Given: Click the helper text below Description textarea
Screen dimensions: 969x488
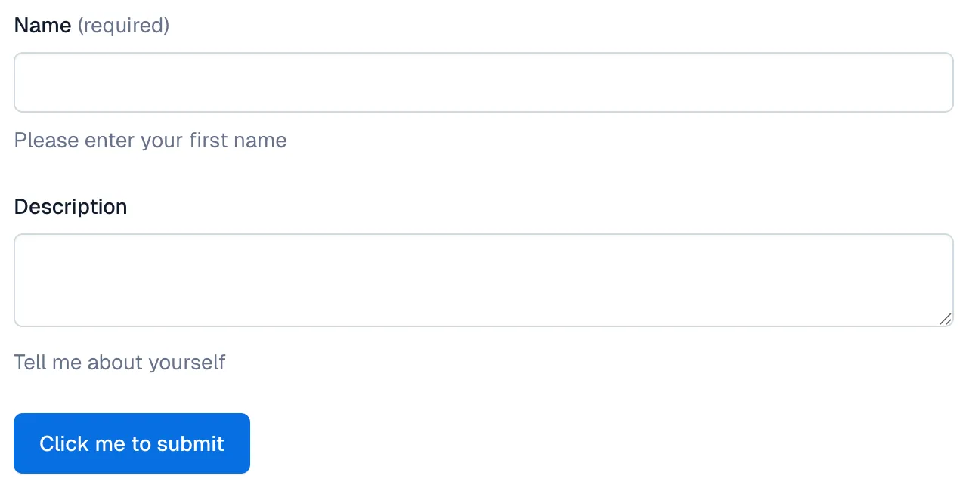Looking at the screenshot, I should click(x=119, y=363).
